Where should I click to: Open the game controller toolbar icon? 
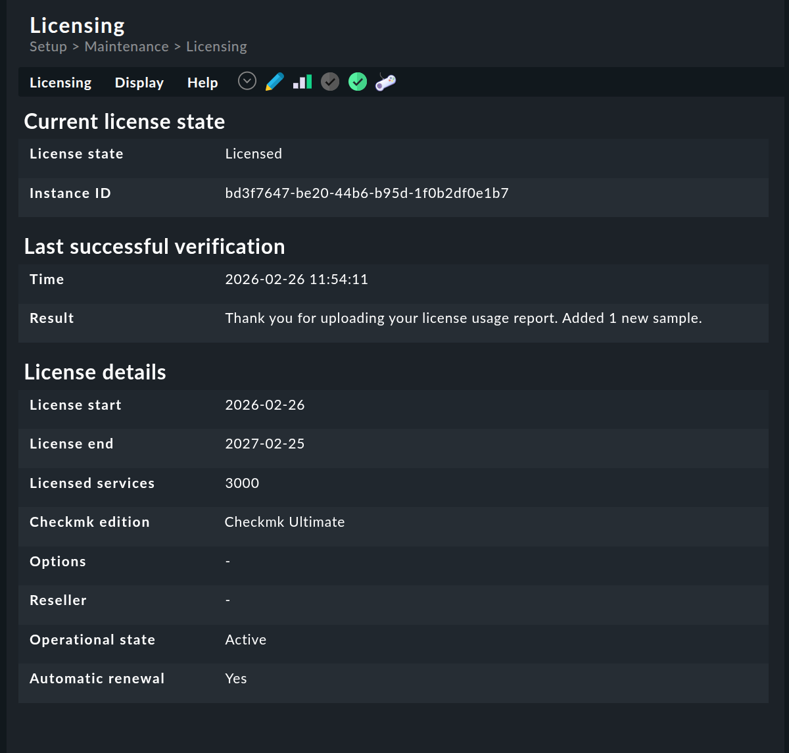pos(385,81)
